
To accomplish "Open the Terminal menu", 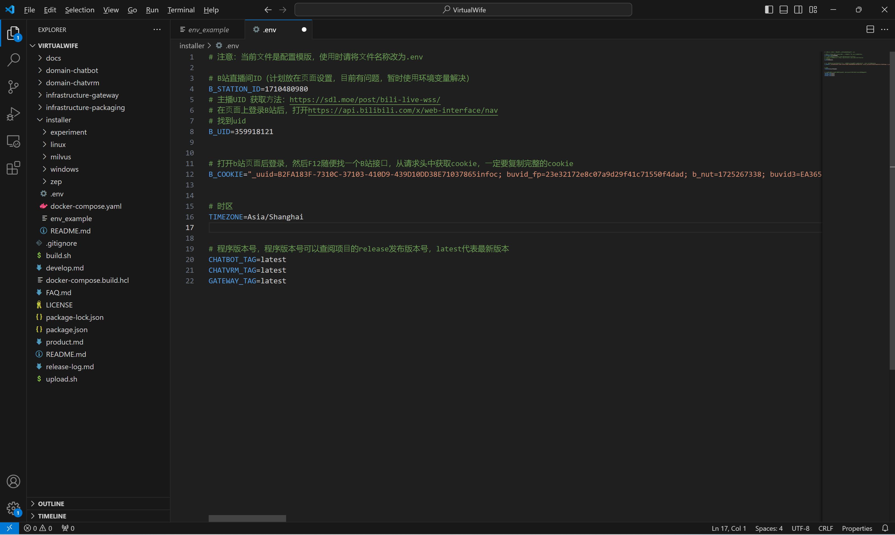I will click(181, 10).
